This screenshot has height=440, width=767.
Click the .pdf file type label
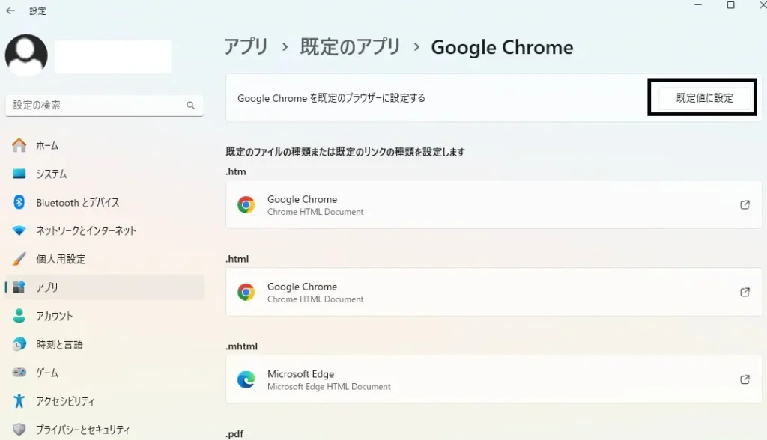(234, 434)
